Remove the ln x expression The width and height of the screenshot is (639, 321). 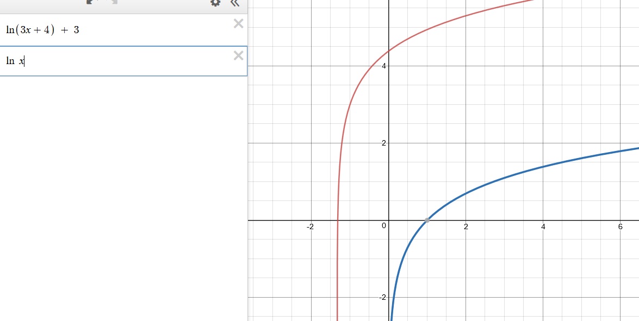coord(238,55)
